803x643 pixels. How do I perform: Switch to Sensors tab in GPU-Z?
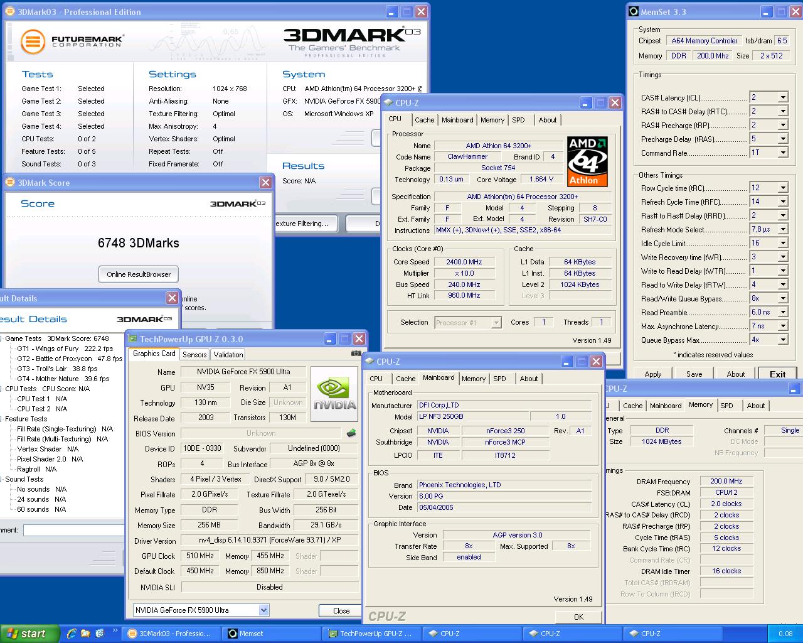pos(194,355)
